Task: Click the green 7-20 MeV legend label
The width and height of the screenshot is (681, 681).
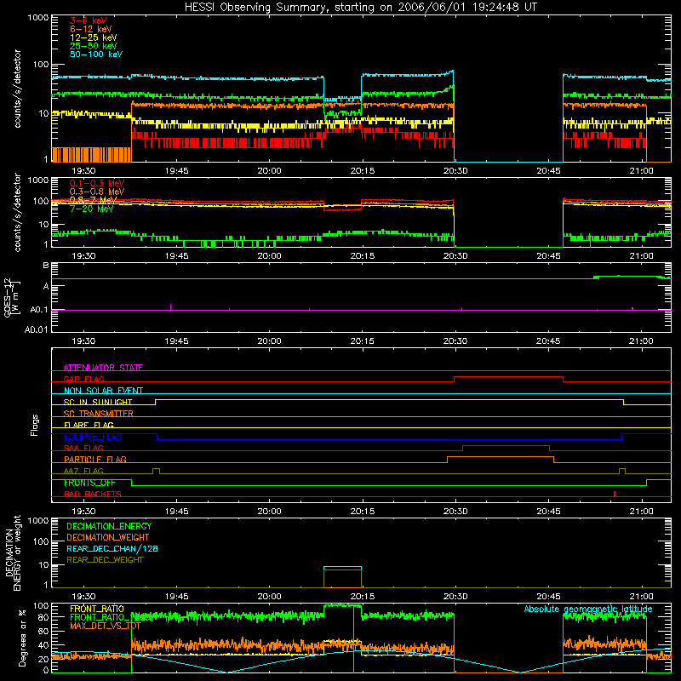Action: pyautogui.click(x=92, y=209)
